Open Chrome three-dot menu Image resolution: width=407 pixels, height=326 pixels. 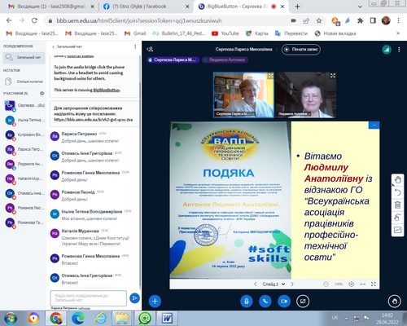(x=398, y=20)
